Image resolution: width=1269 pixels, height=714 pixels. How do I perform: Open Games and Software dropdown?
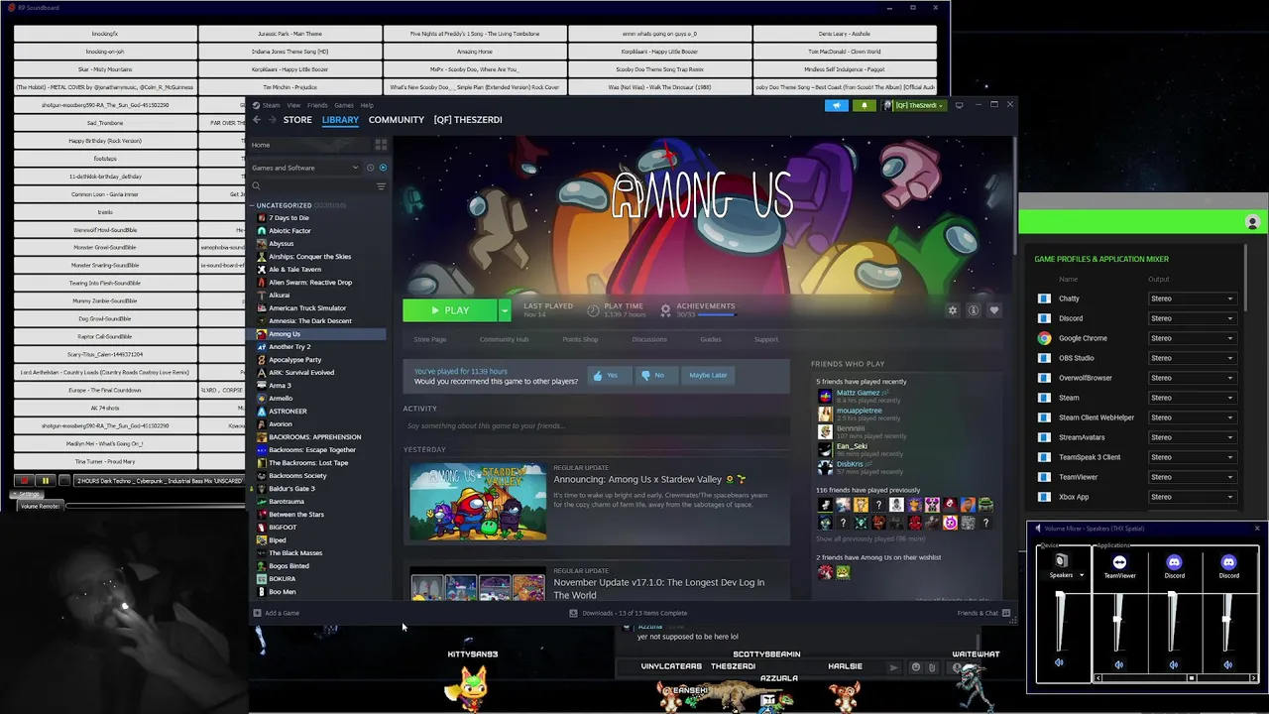tap(305, 168)
